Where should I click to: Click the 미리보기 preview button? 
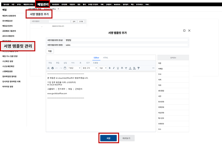point(126,138)
